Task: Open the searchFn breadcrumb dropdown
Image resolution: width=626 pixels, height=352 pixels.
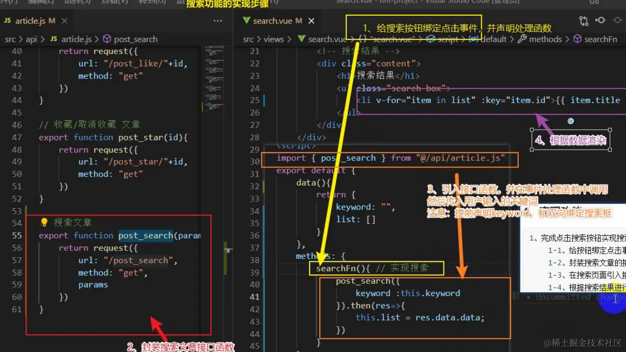Action: pyautogui.click(x=600, y=39)
